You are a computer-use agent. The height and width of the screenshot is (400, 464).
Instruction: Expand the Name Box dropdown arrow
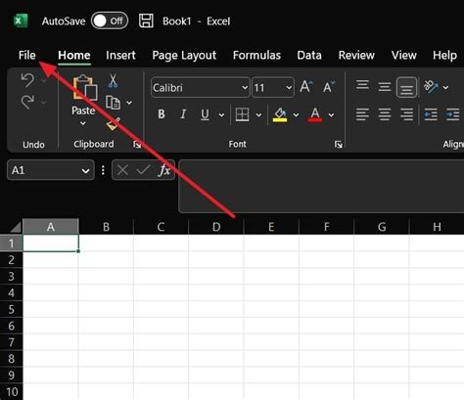pyautogui.click(x=85, y=170)
